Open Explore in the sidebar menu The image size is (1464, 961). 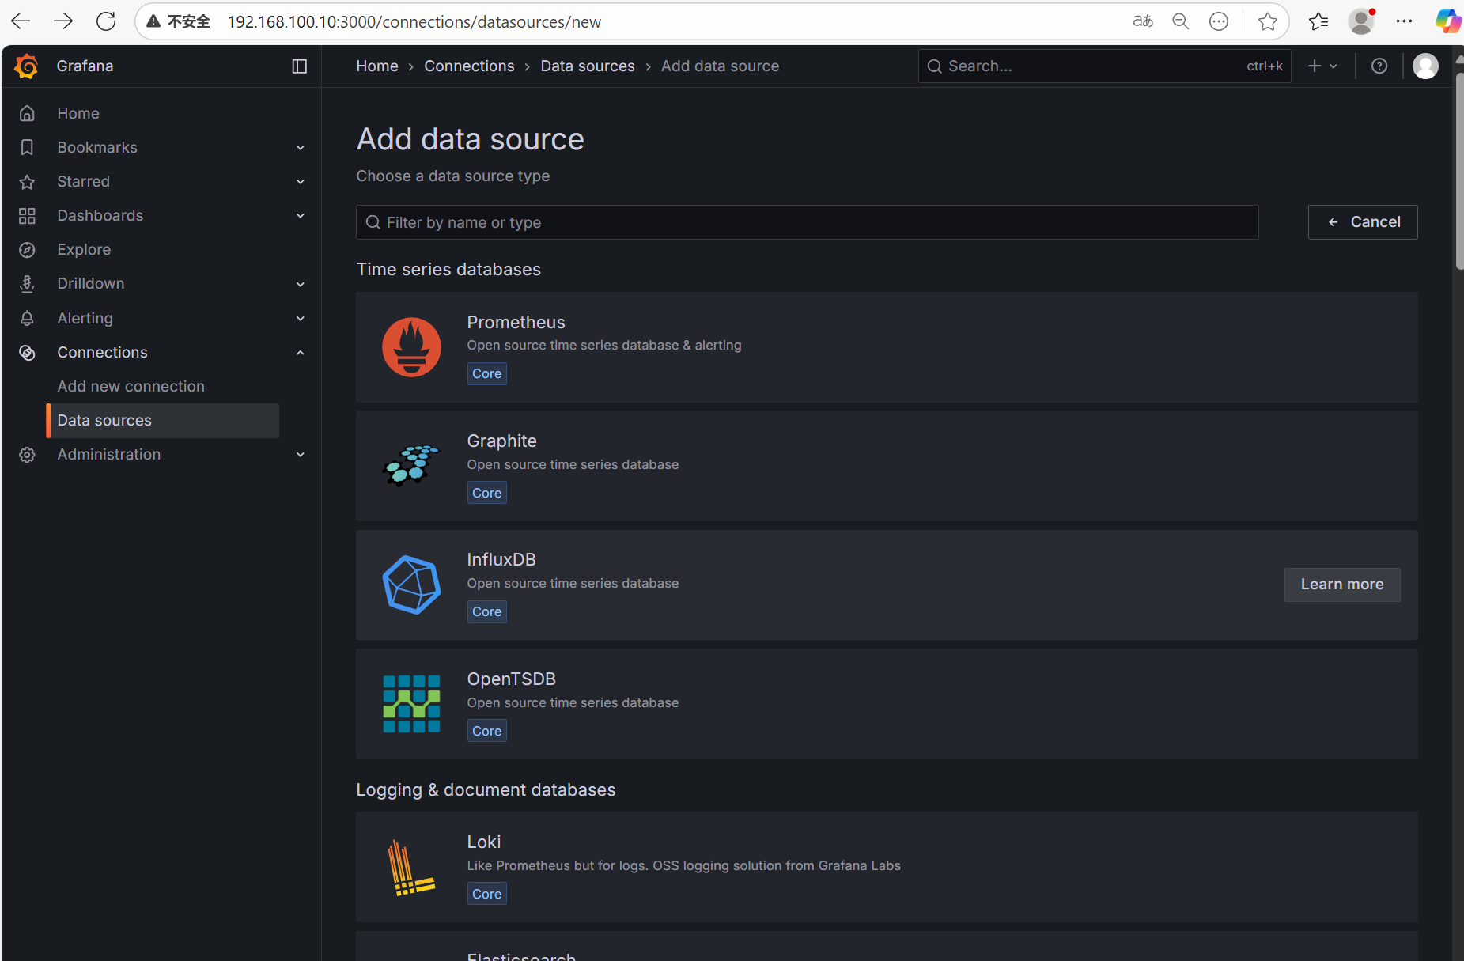click(x=84, y=250)
